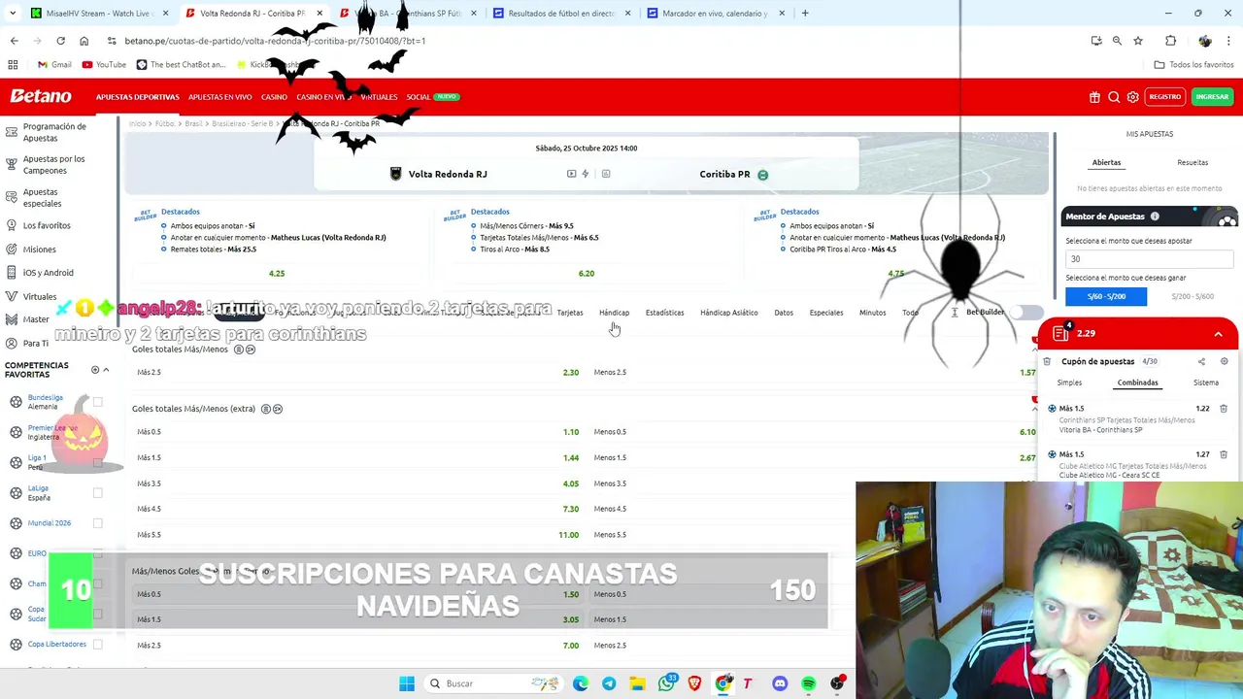Open the Hándicap market tab

click(x=614, y=313)
